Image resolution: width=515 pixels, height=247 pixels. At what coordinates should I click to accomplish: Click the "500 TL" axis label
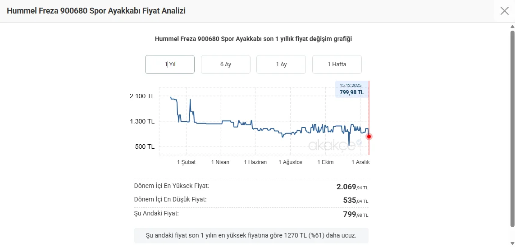click(x=144, y=146)
